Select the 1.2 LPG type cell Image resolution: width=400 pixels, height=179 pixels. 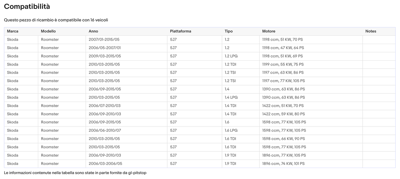(x=231, y=56)
